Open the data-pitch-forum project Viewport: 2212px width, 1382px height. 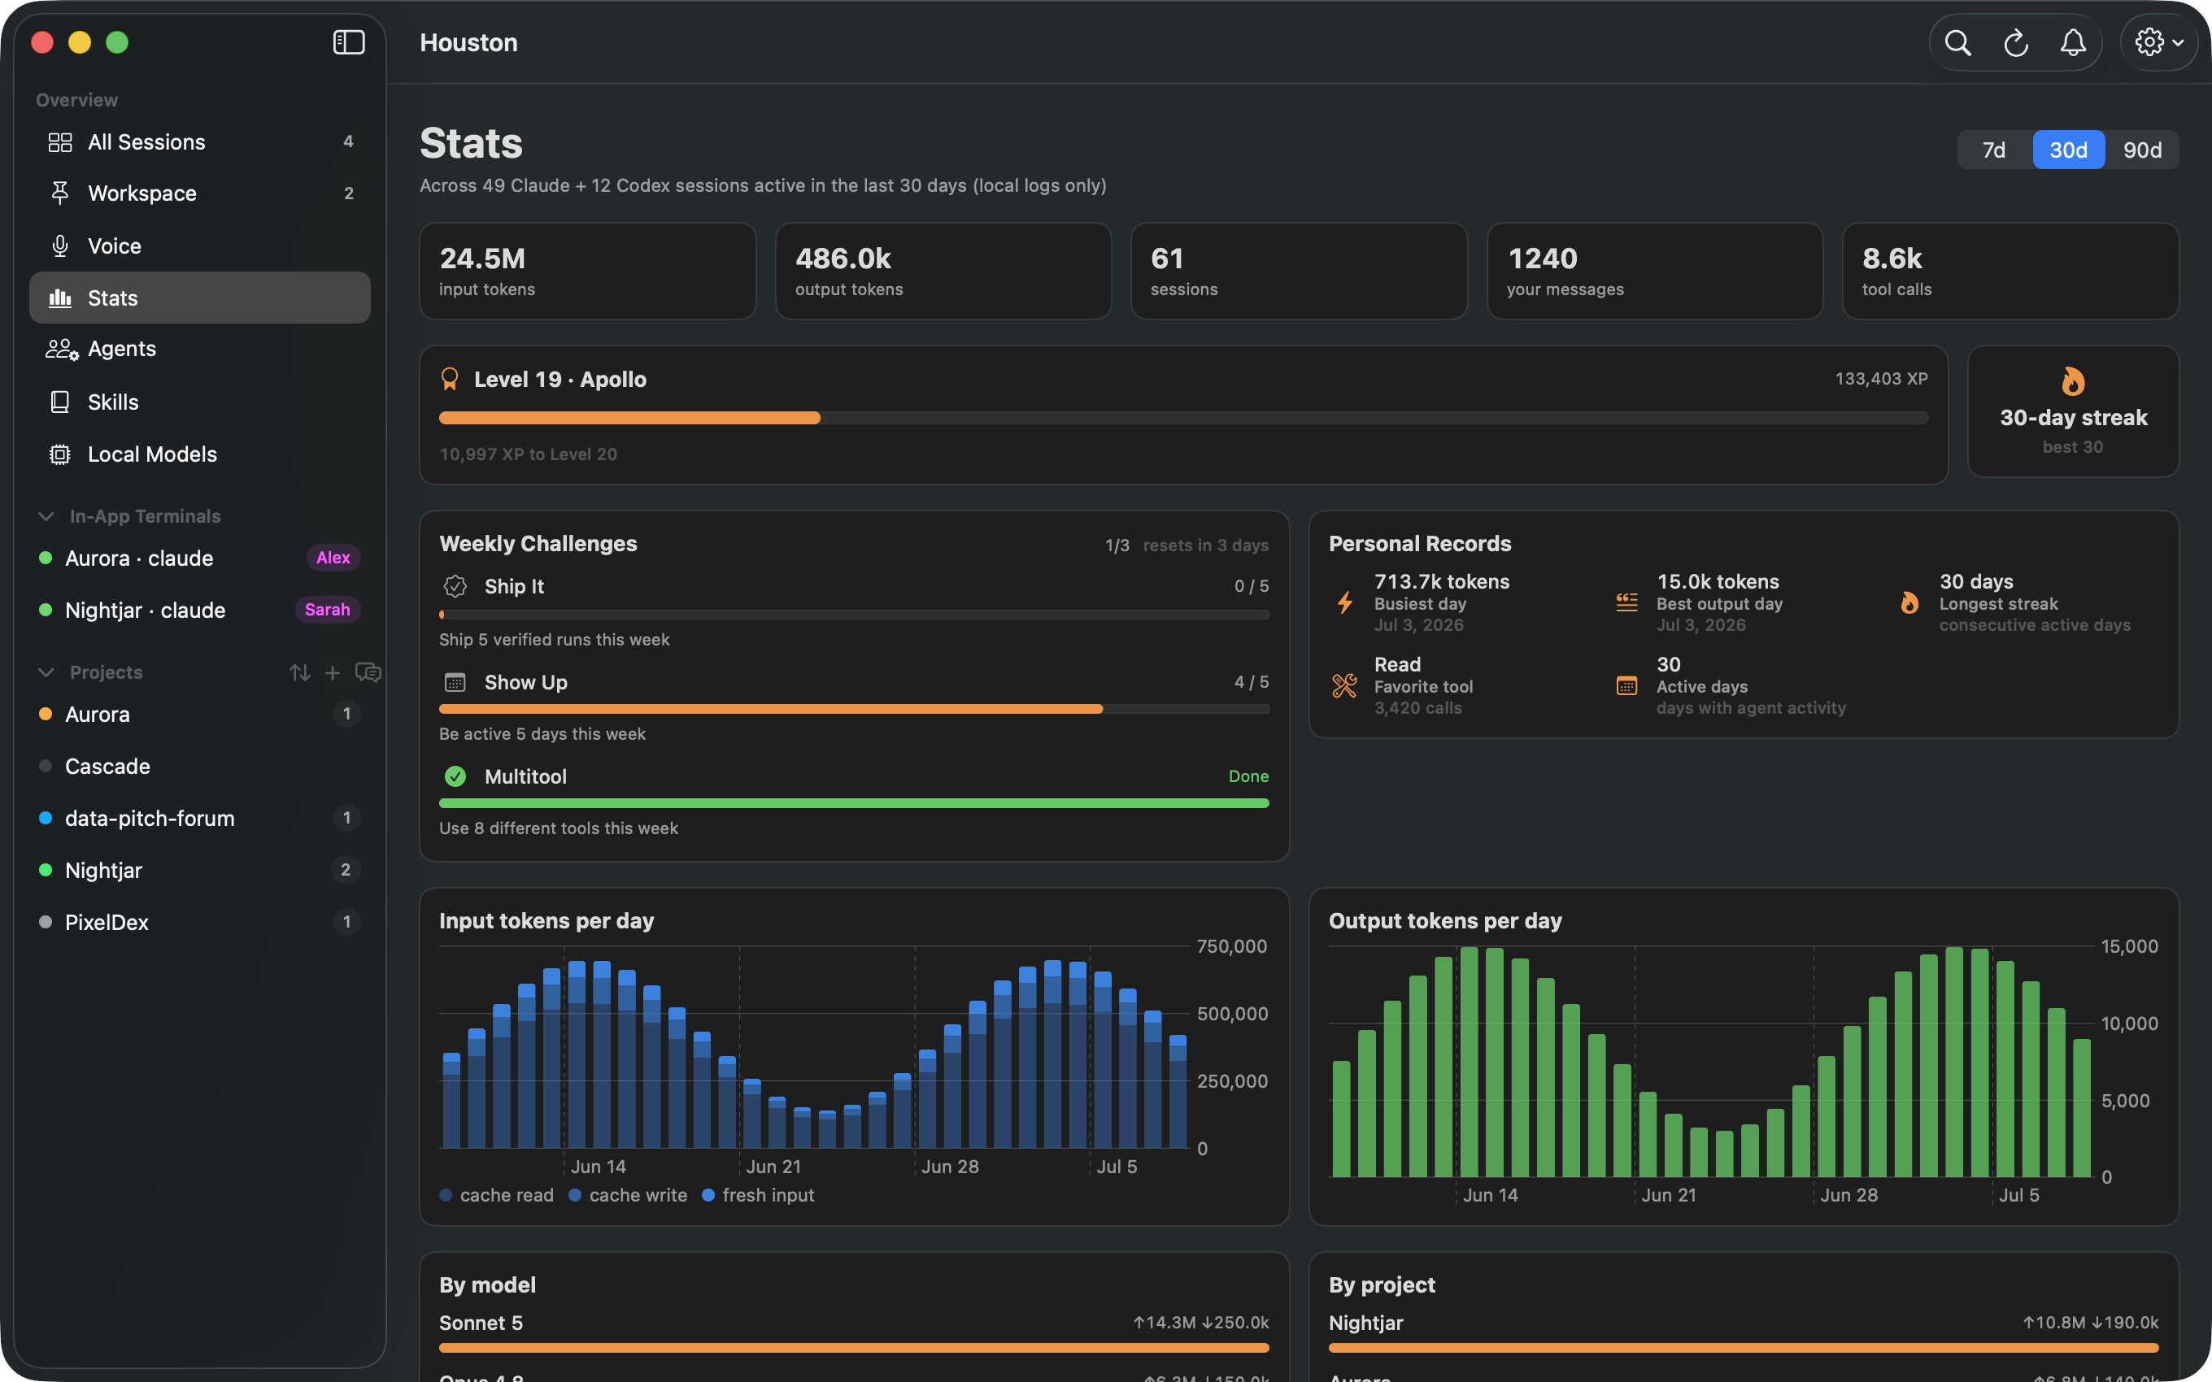(200, 819)
